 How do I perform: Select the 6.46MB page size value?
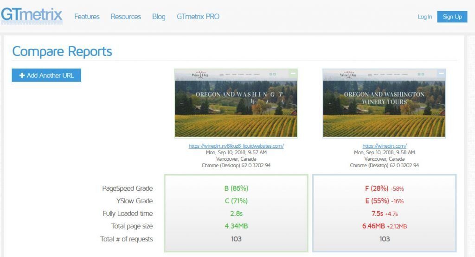[x=373, y=226]
